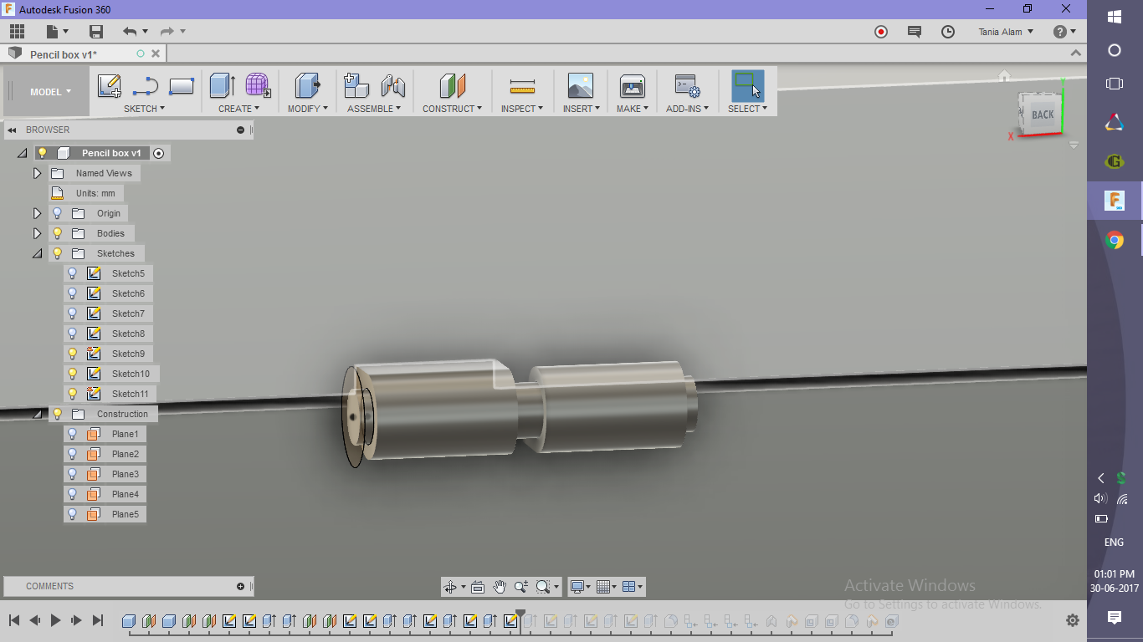The width and height of the screenshot is (1143, 642).
Task: Select the Create Sketch tool
Action: tap(110, 86)
